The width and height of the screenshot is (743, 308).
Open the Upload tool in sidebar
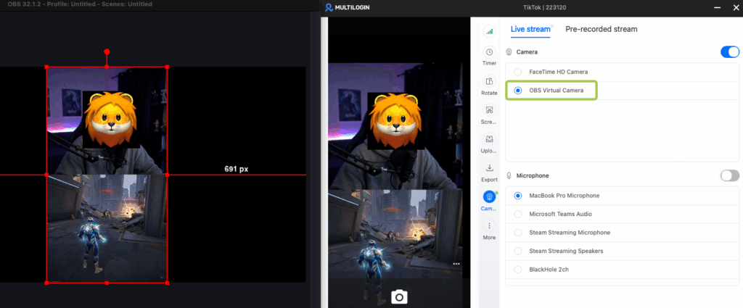tap(490, 143)
